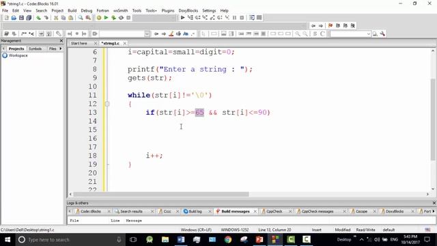Close the Logs & others panel
This screenshot has height=246, width=437.
coord(434,203)
